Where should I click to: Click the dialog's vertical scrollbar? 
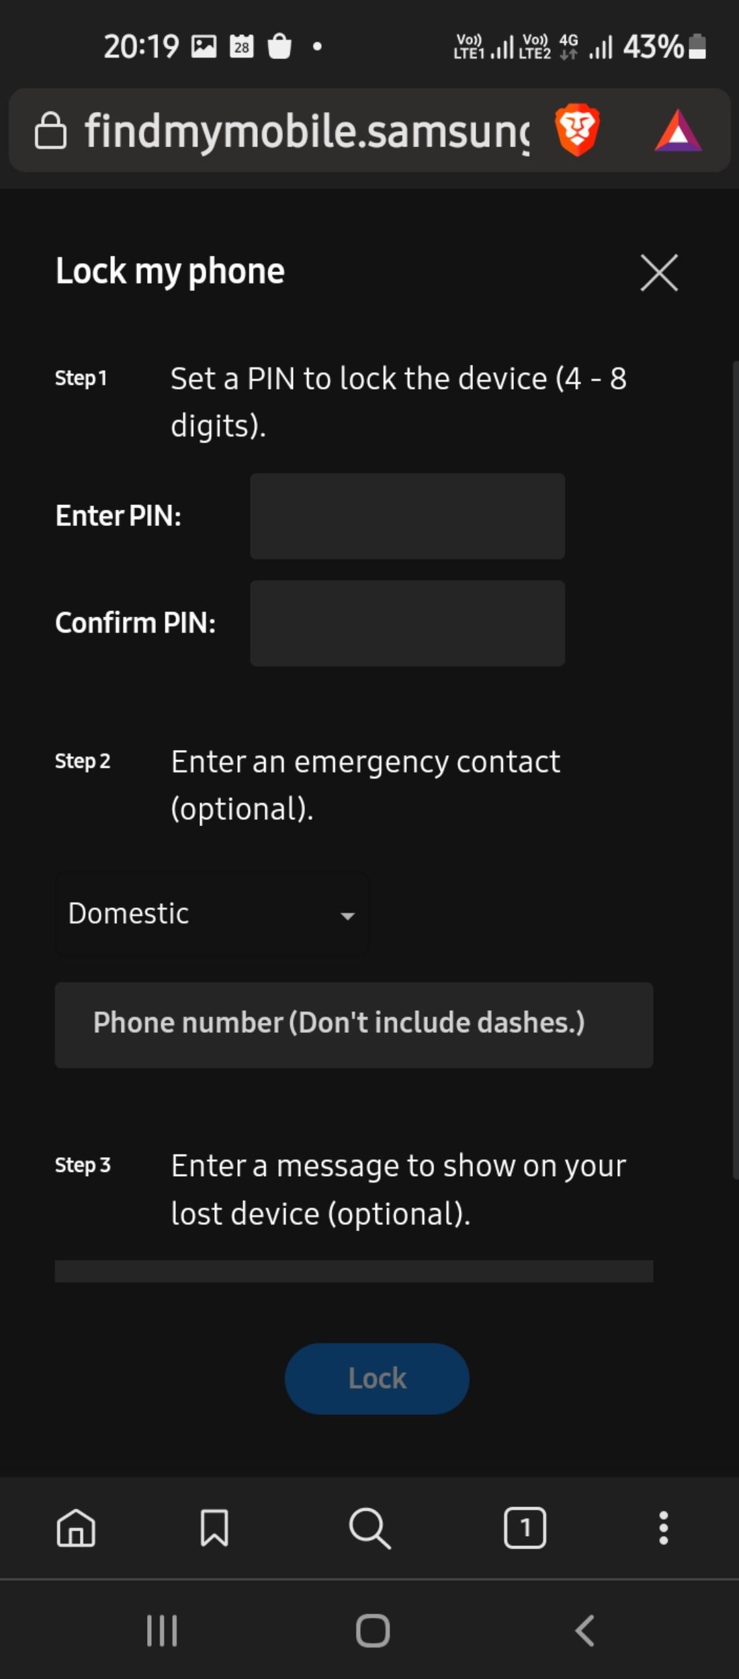click(x=735, y=769)
